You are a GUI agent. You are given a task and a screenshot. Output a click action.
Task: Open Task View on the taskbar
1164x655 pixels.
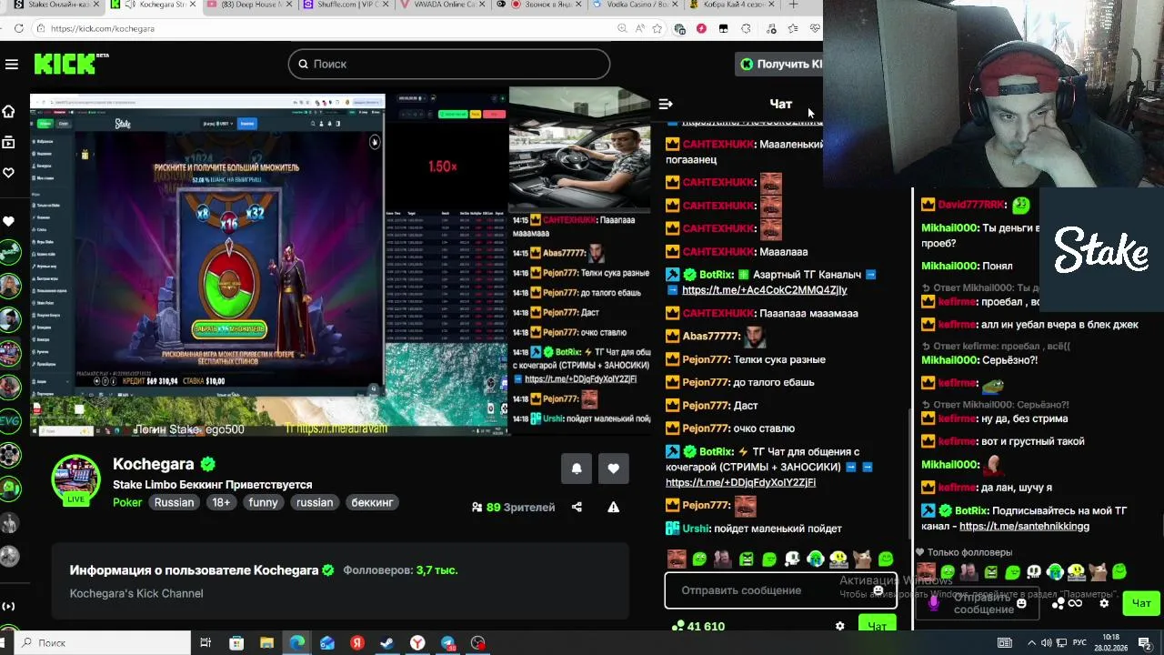point(206,643)
